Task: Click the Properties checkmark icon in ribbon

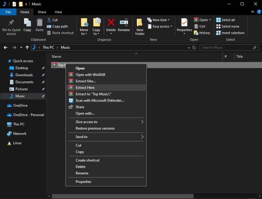Action: click(x=184, y=23)
